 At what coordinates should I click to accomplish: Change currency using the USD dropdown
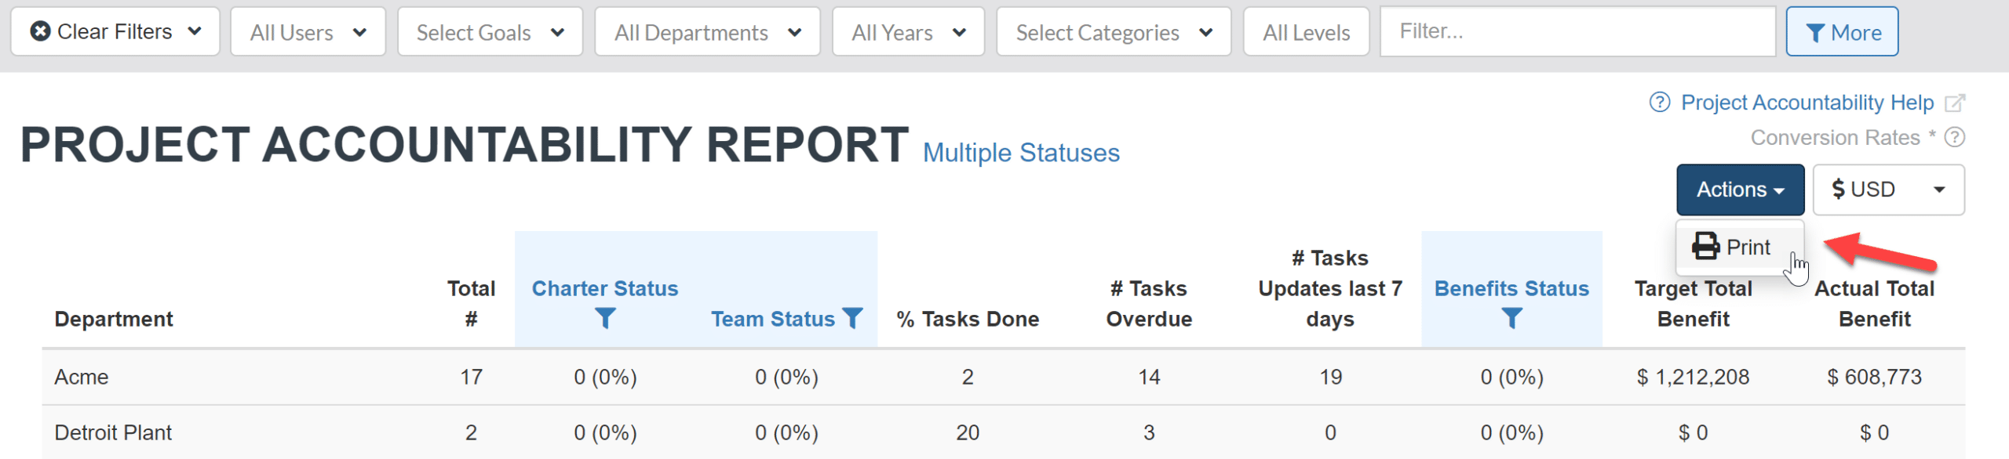point(1888,190)
